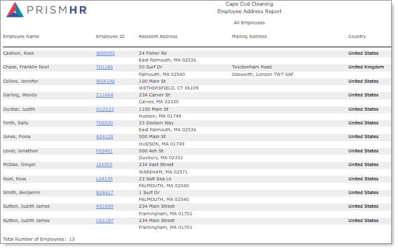The height and width of the screenshot is (250, 398).
Task: Open employee ID K01059 link
Action: point(105,206)
